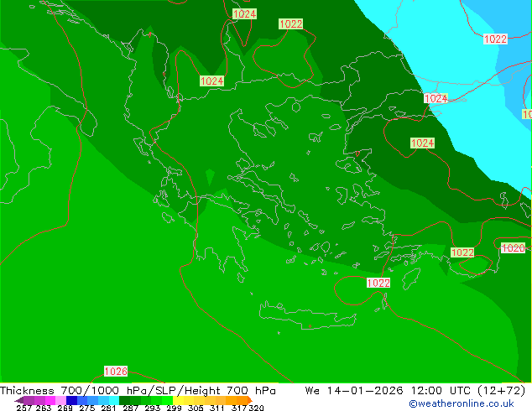Click the purple left arrow of legend
This screenshot has height=411, width=532.
point(19,400)
